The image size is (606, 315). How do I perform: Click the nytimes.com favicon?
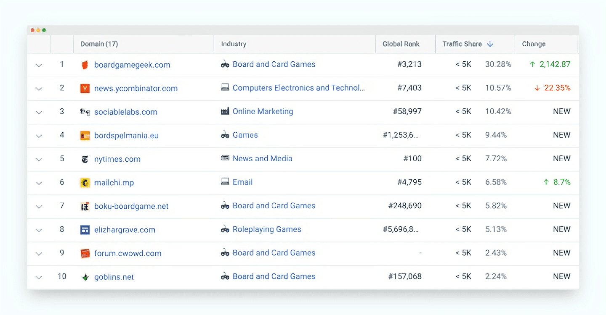click(x=85, y=159)
